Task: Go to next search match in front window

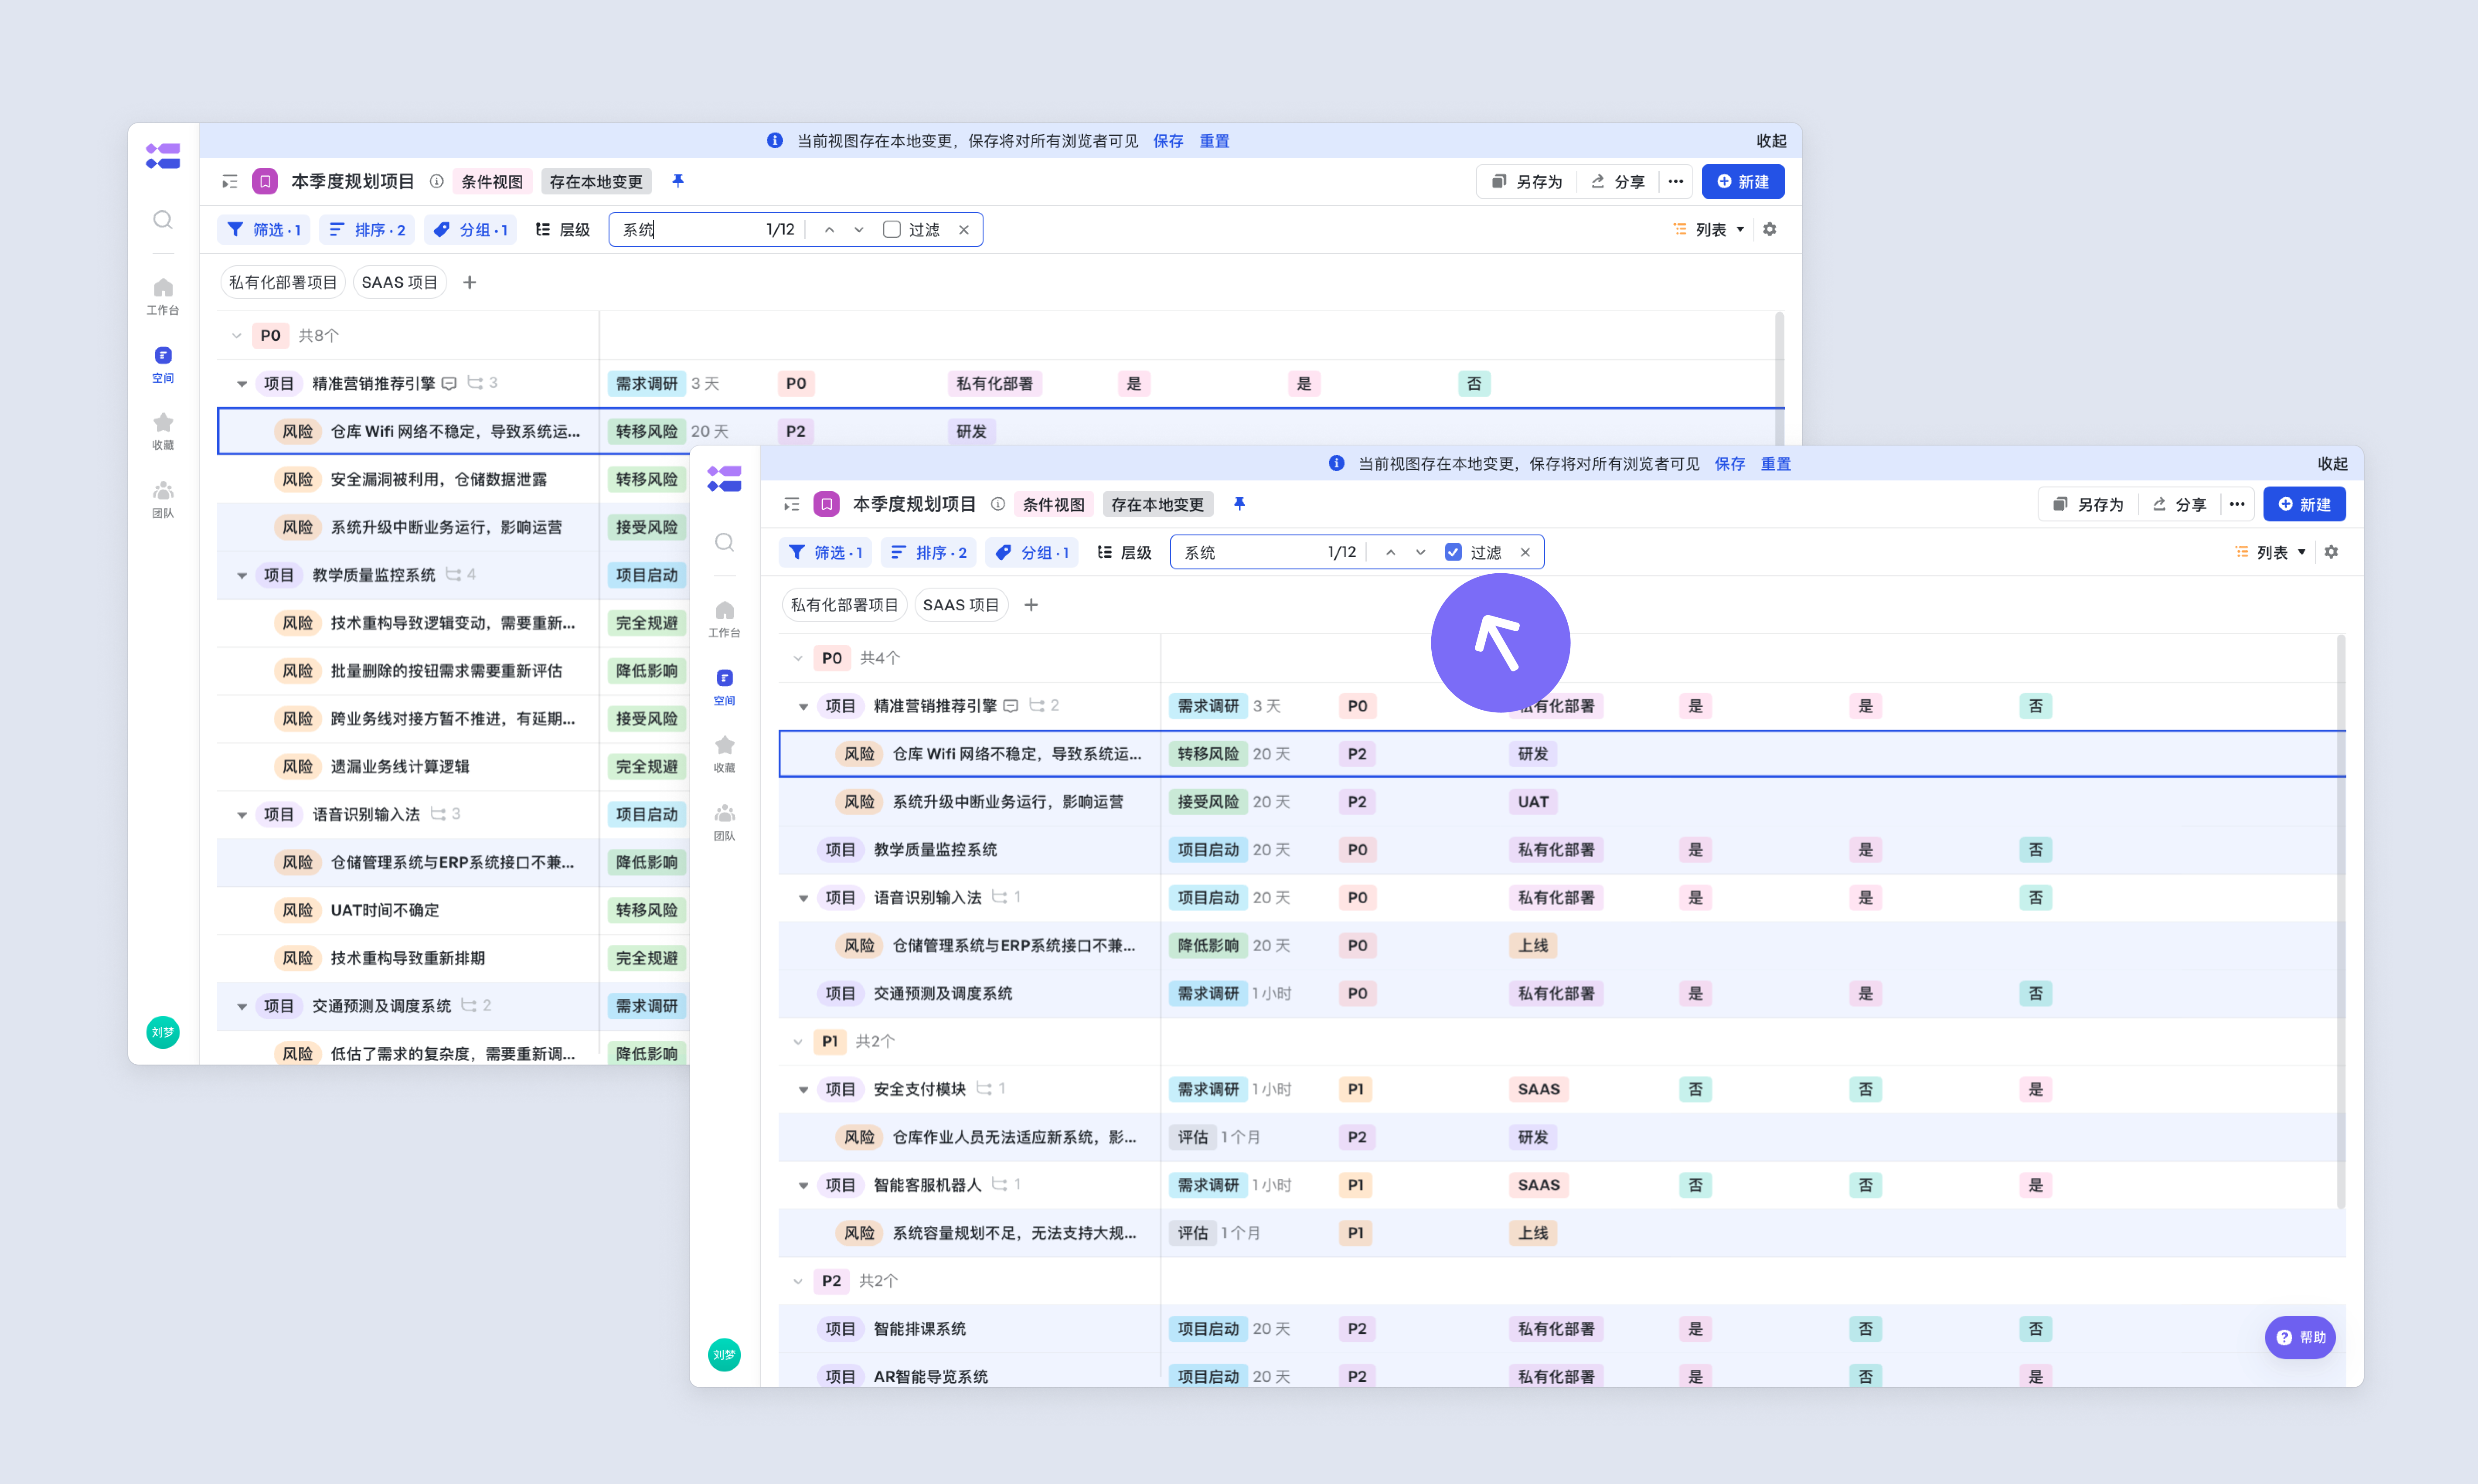Action: (x=1421, y=553)
